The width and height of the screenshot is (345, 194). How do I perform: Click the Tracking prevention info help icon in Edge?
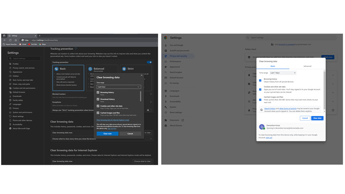click(x=76, y=49)
